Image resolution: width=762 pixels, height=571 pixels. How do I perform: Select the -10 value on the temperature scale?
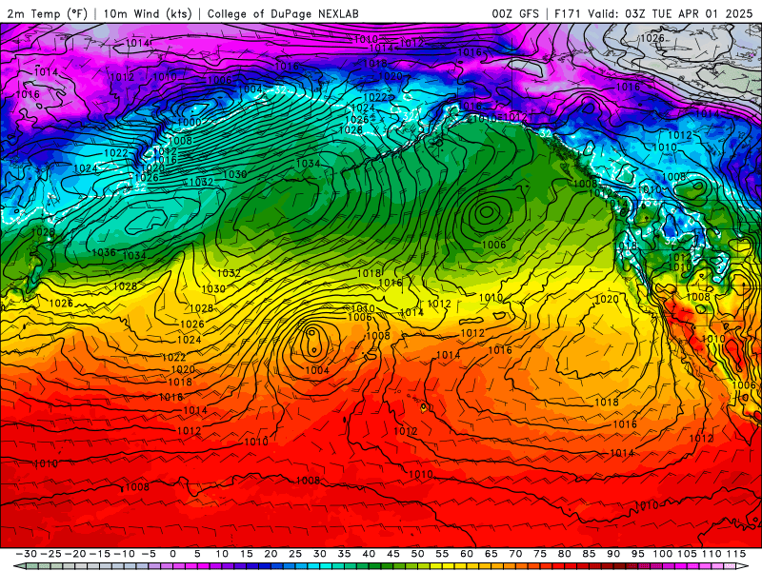coord(124,554)
